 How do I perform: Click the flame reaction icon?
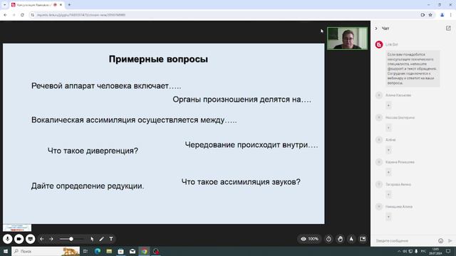pyautogui.click(x=351, y=239)
